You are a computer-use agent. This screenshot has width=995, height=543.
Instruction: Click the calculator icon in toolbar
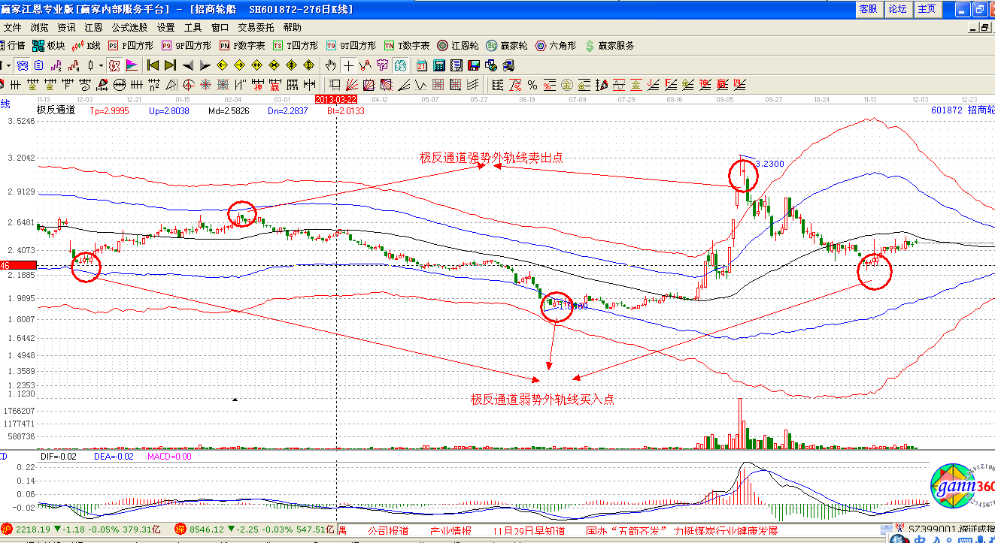tap(438, 65)
